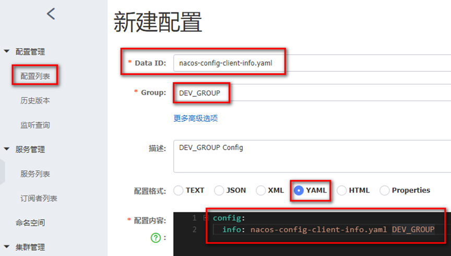Choose the YAML format radio button
The width and height of the screenshot is (451, 256).
click(299, 190)
